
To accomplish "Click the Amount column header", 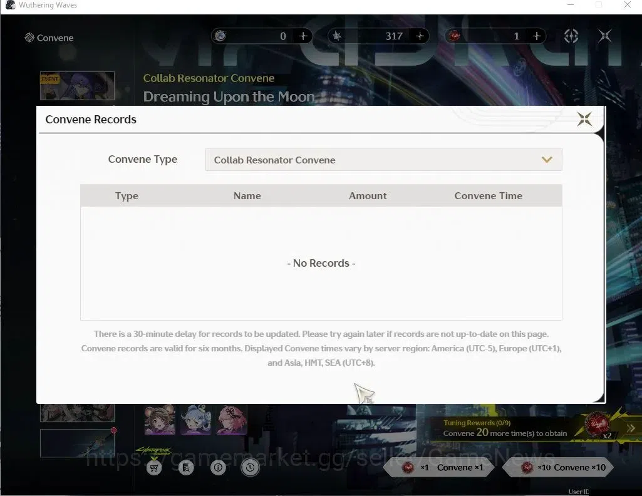I will click(368, 195).
